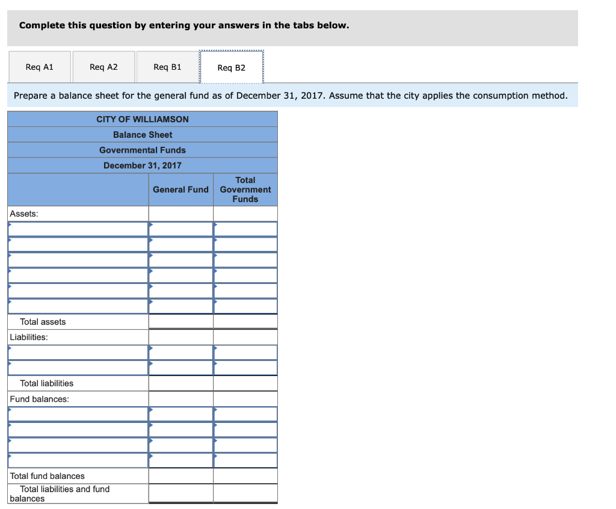Open the first Fund balances account dropdown
Screen dimensions: 616x509
[77, 414]
